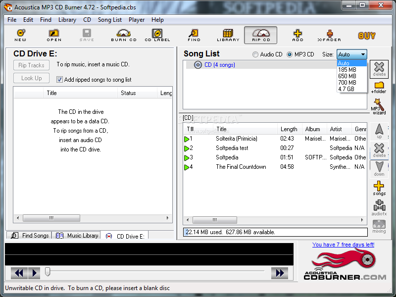Open the CD Label tool

pos(157,35)
